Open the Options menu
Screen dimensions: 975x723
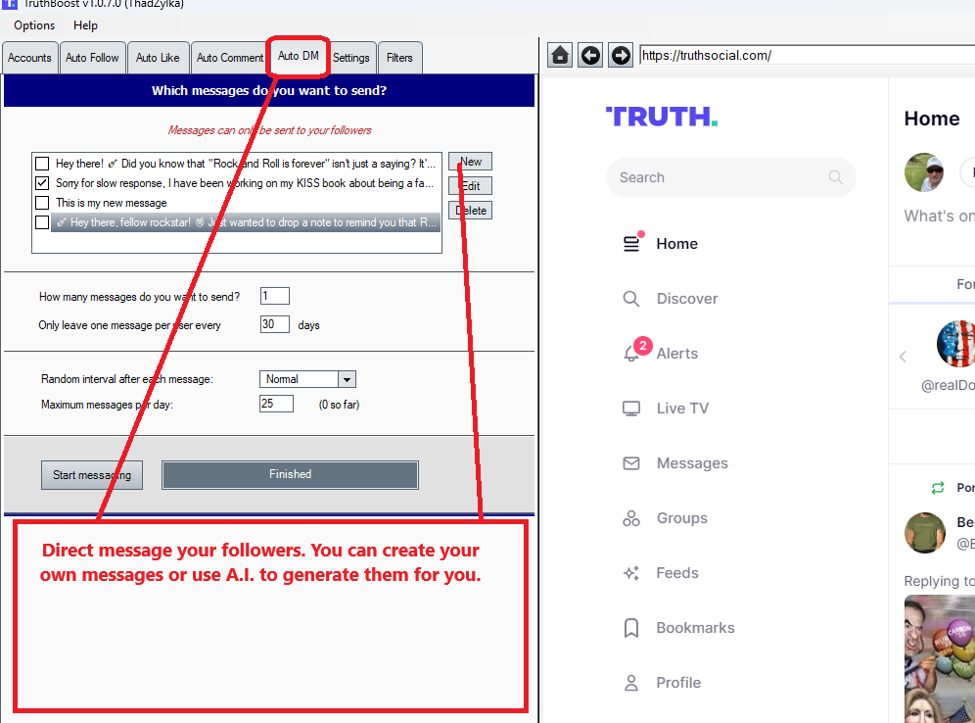pos(34,25)
